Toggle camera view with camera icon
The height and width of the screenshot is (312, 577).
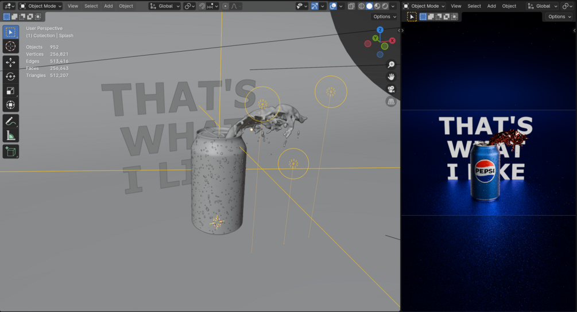pyautogui.click(x=391, y=89)
